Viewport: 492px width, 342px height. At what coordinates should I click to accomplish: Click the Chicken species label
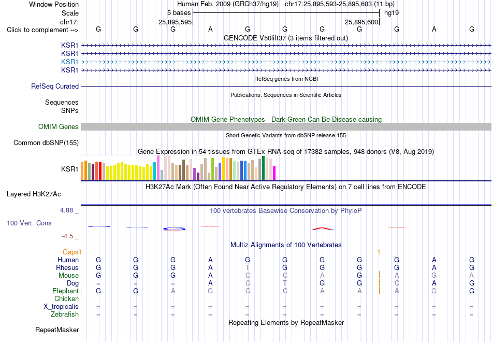point(66,298)
